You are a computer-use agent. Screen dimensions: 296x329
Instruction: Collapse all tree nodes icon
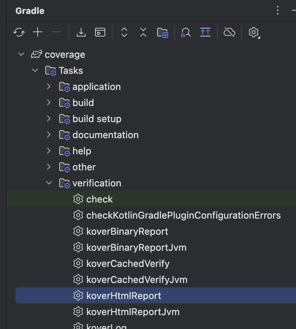(x=143, y=32)
